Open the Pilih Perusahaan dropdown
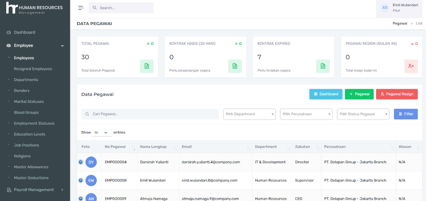Screen dimensions: 426x201 coord(306,114)
